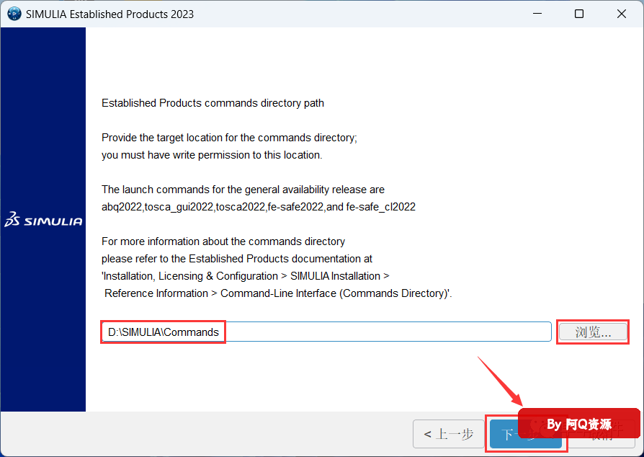Close the SIMULIA Established Products window
Viewport: 644px width, 457px height.
pos(622,14)
